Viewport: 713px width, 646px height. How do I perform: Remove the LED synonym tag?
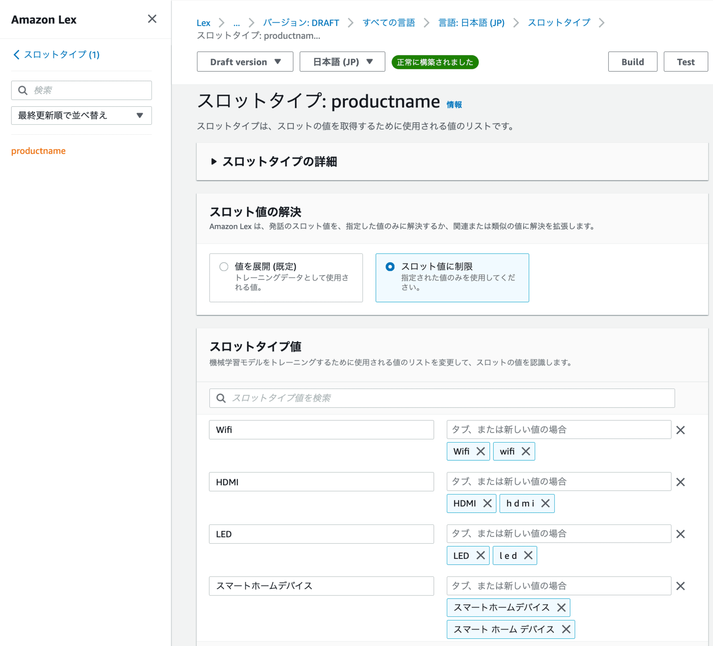click(481, 555)
